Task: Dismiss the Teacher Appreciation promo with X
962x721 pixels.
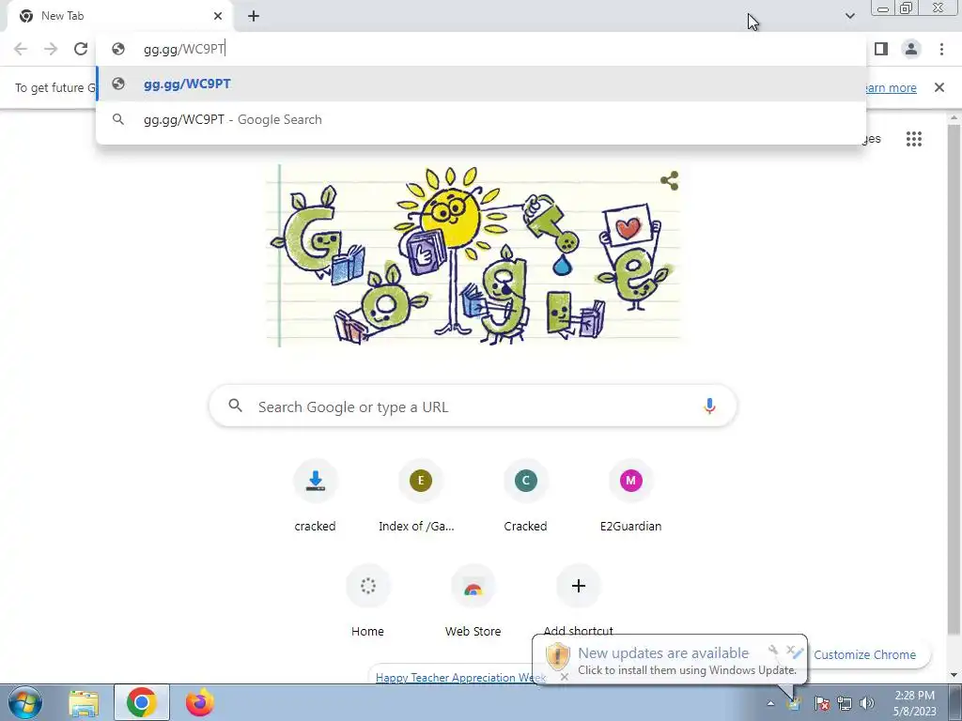Action: click(x=565, y=677)
